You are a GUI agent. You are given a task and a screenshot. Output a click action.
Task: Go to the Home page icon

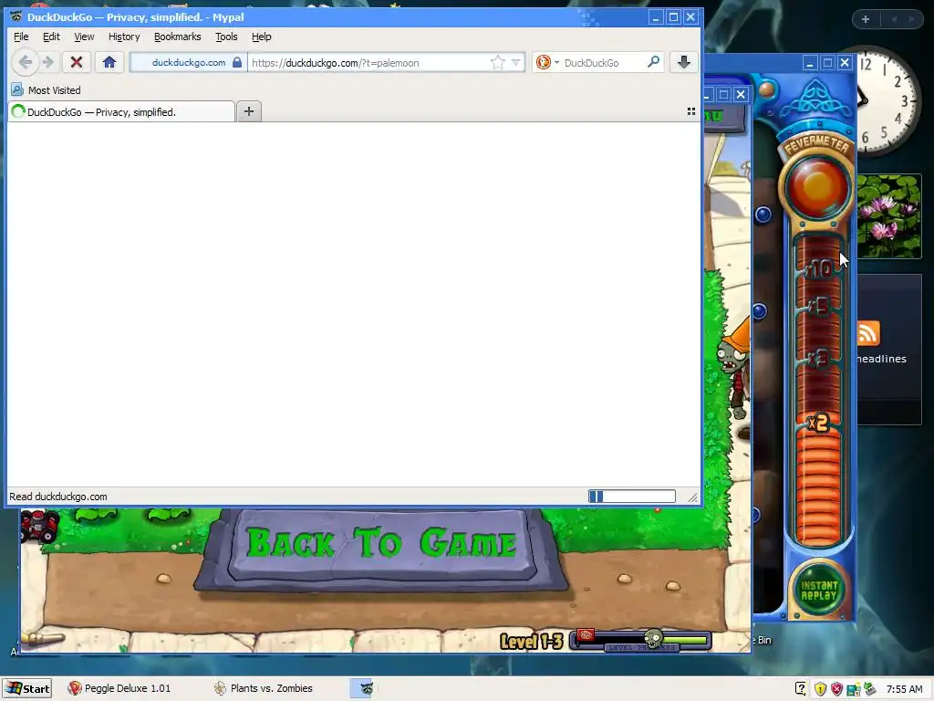click(x=109, y=62)
